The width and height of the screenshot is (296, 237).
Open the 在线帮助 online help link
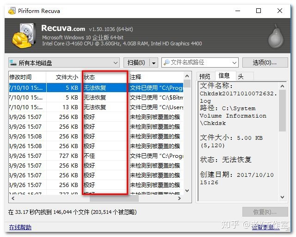[20, 227]
